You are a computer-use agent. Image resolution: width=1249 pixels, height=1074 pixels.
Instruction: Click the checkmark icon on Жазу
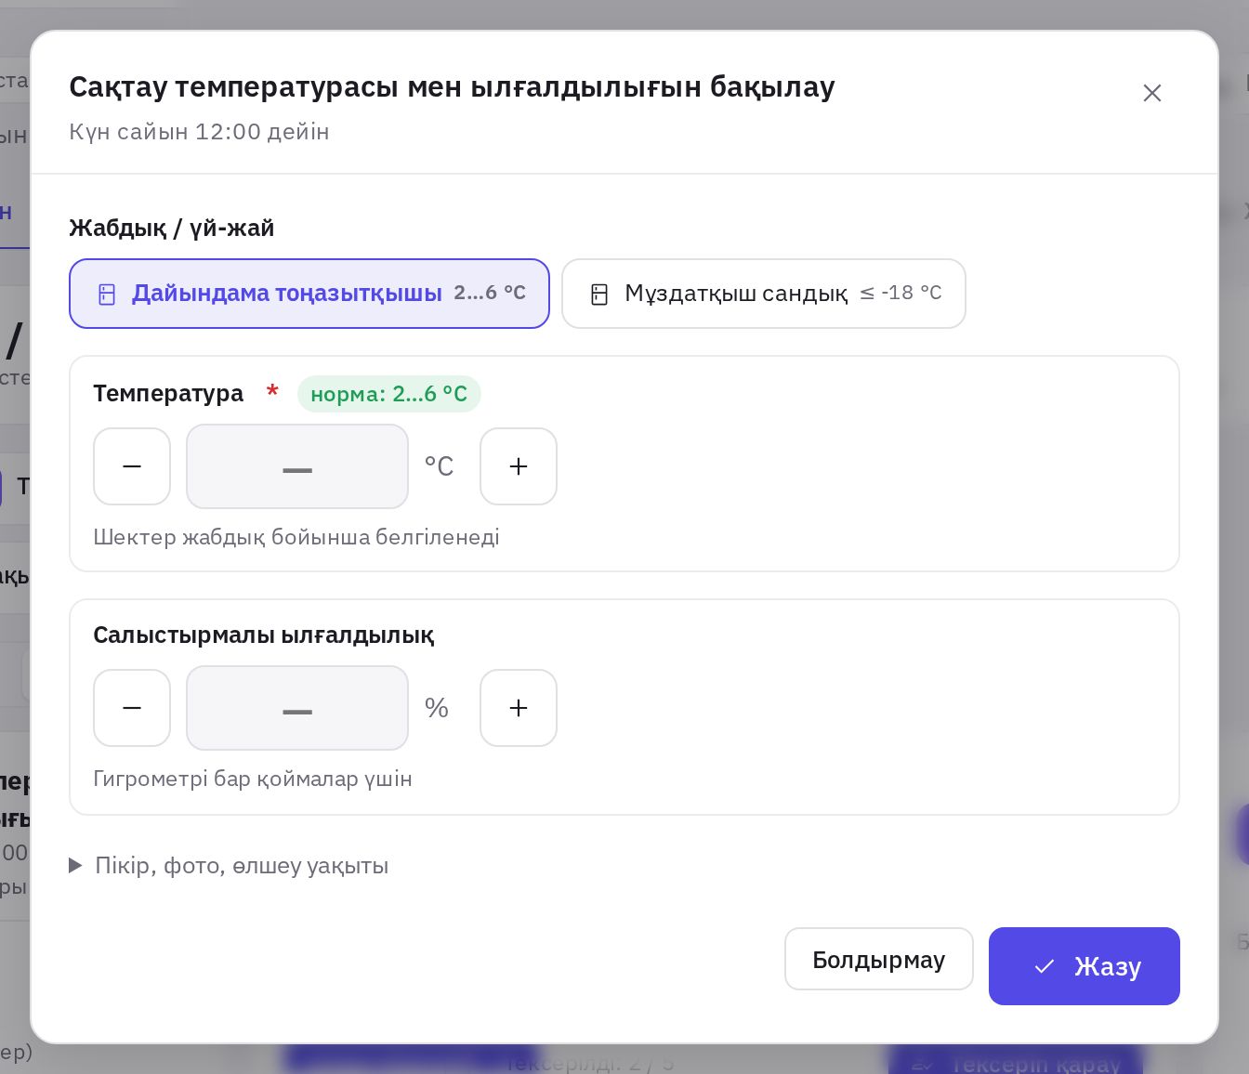coord(1045,967)
